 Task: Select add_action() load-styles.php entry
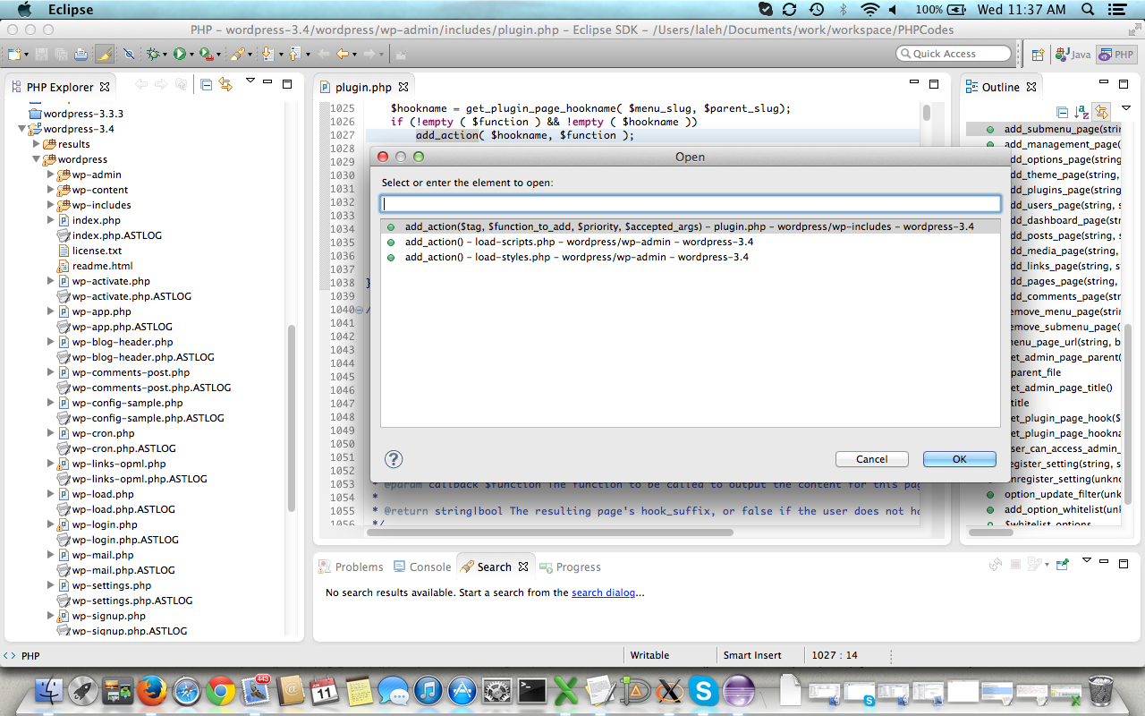pyautogui.click(x=576, y=257)
